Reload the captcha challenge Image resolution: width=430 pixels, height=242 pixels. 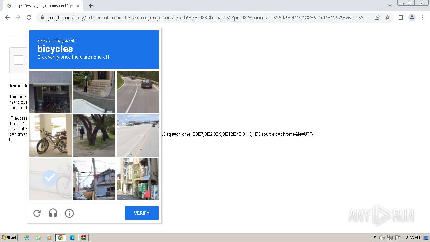[x=37, y=213]
